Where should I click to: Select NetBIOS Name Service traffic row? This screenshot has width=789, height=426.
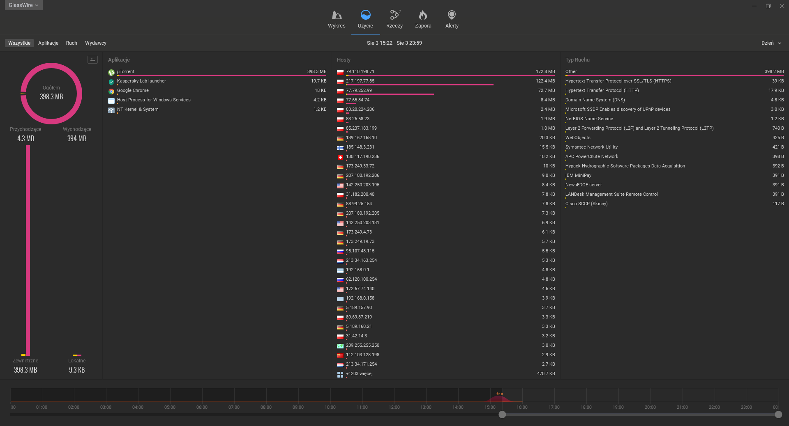pyautogui.click(x=674, y=119)
